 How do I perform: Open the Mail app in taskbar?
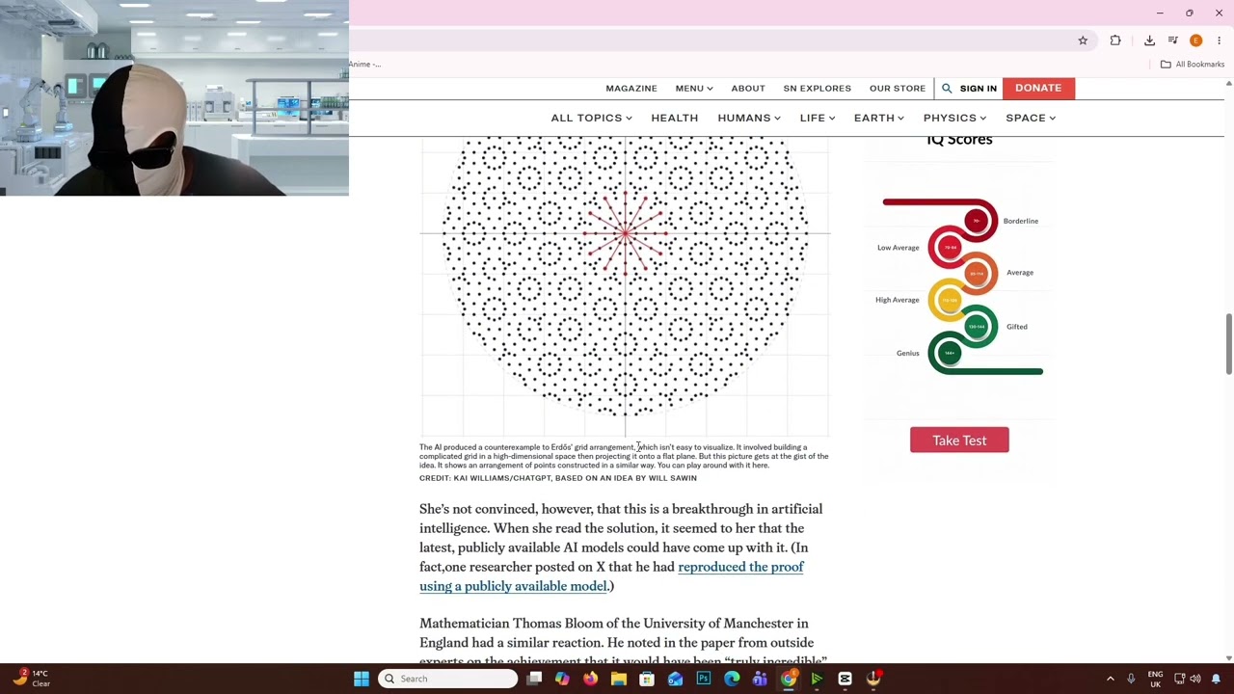click(x=675, y=679)
